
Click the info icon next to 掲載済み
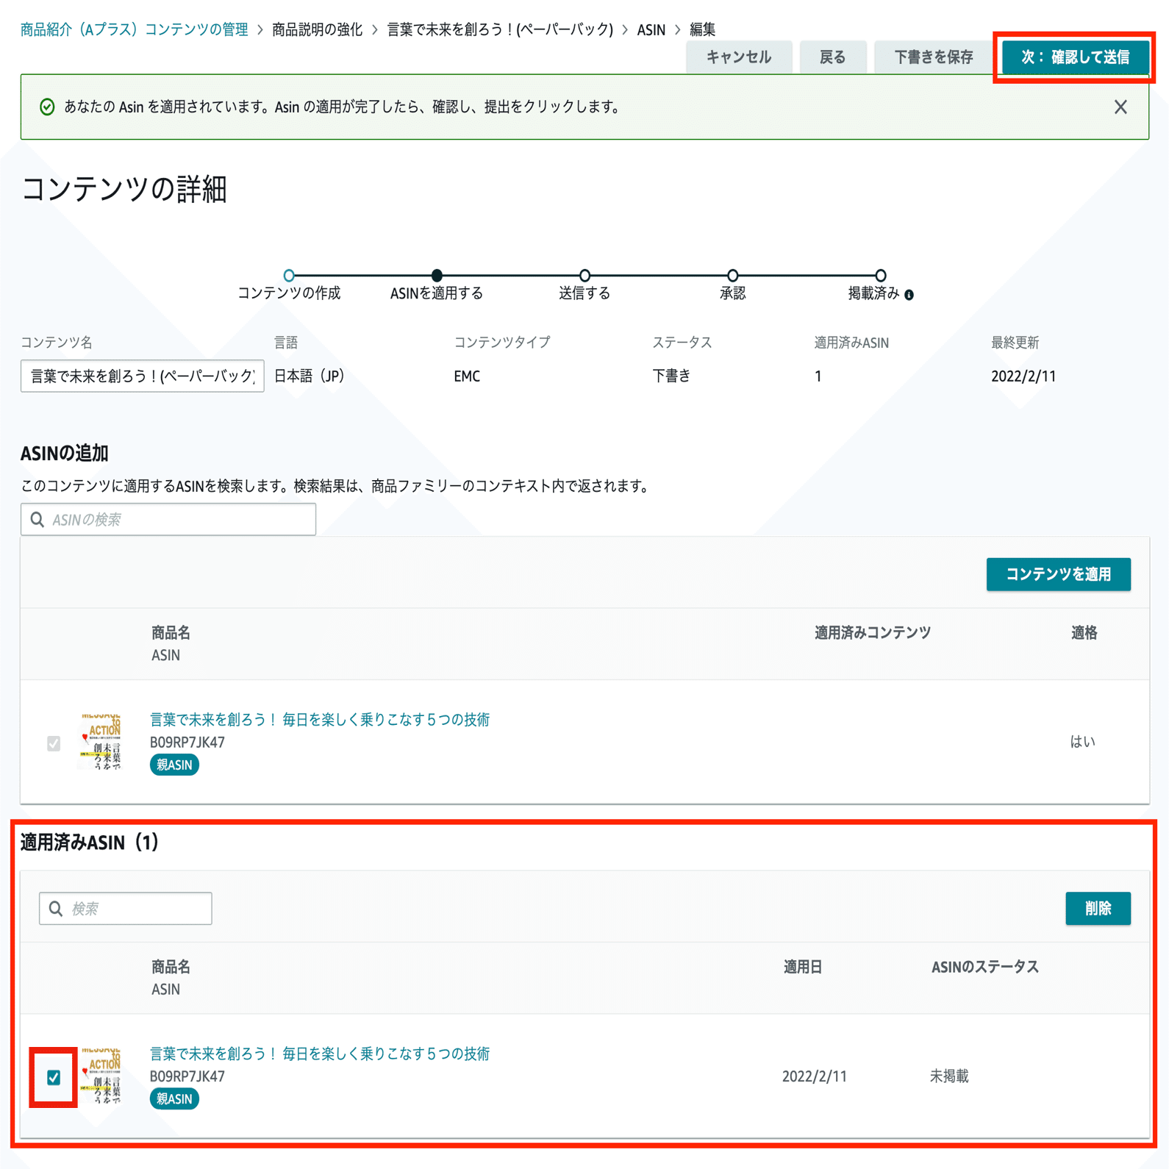point(909,295)
